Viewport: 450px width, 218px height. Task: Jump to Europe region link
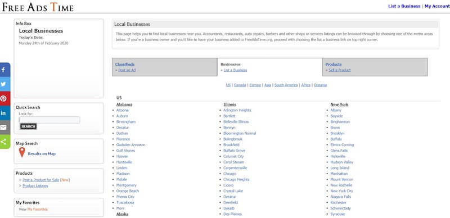pos(255,85)
